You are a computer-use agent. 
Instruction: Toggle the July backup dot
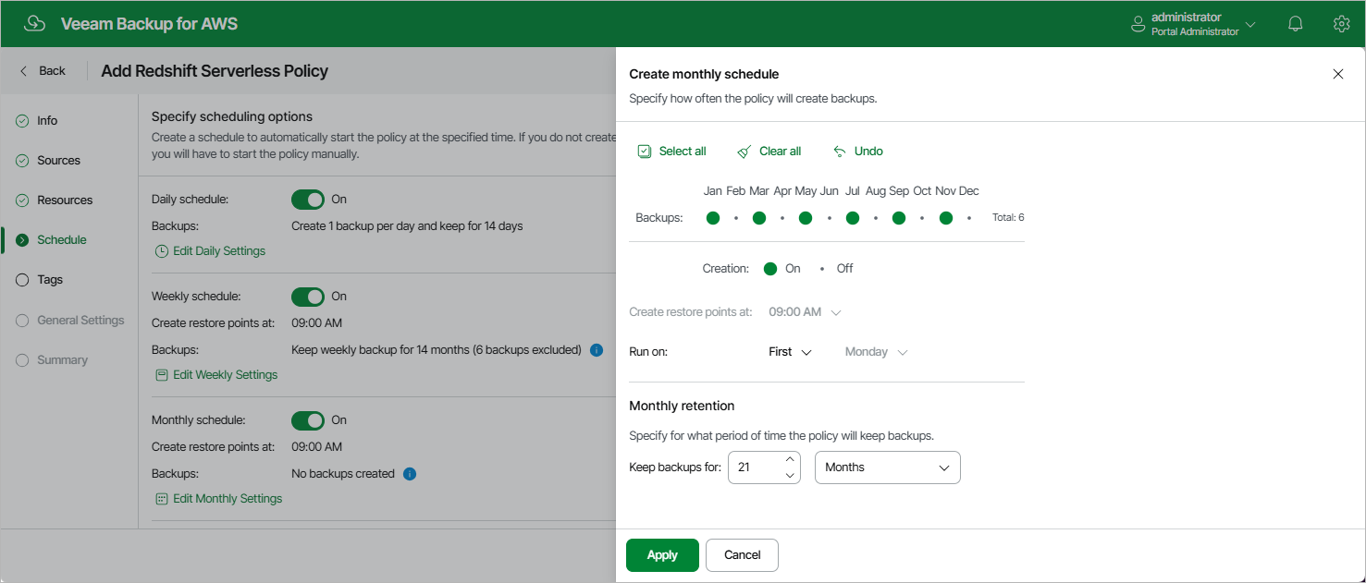pos(853,218)
